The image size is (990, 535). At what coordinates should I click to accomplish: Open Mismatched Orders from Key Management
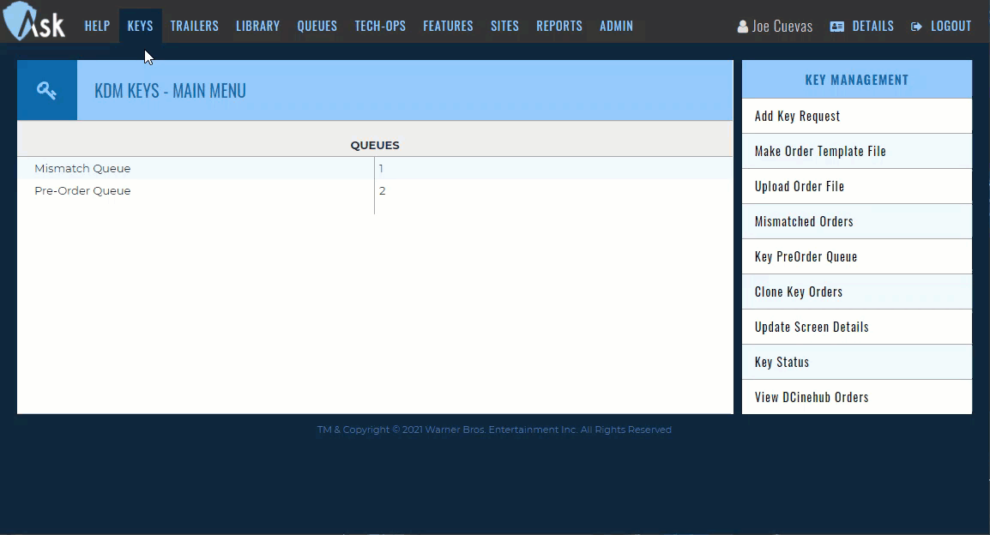804,222
